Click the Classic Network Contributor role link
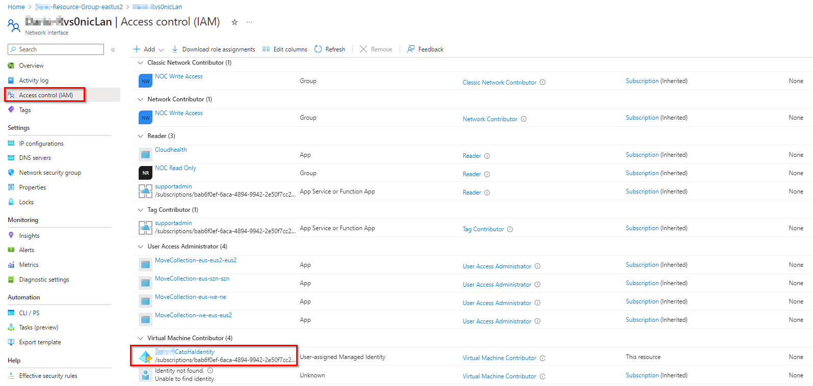This screenshot has width=813, height=386. point(500,82)
